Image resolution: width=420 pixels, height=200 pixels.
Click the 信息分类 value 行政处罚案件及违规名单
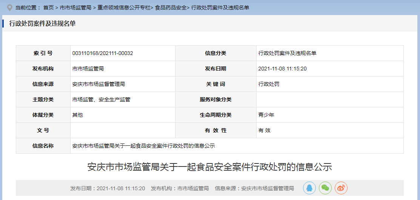[288, 53]
